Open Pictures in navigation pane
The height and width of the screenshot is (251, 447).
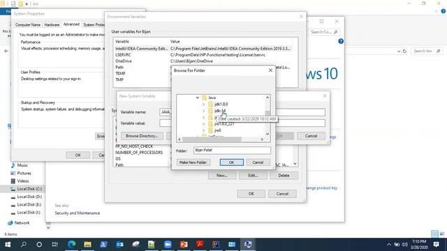point(24,174)
